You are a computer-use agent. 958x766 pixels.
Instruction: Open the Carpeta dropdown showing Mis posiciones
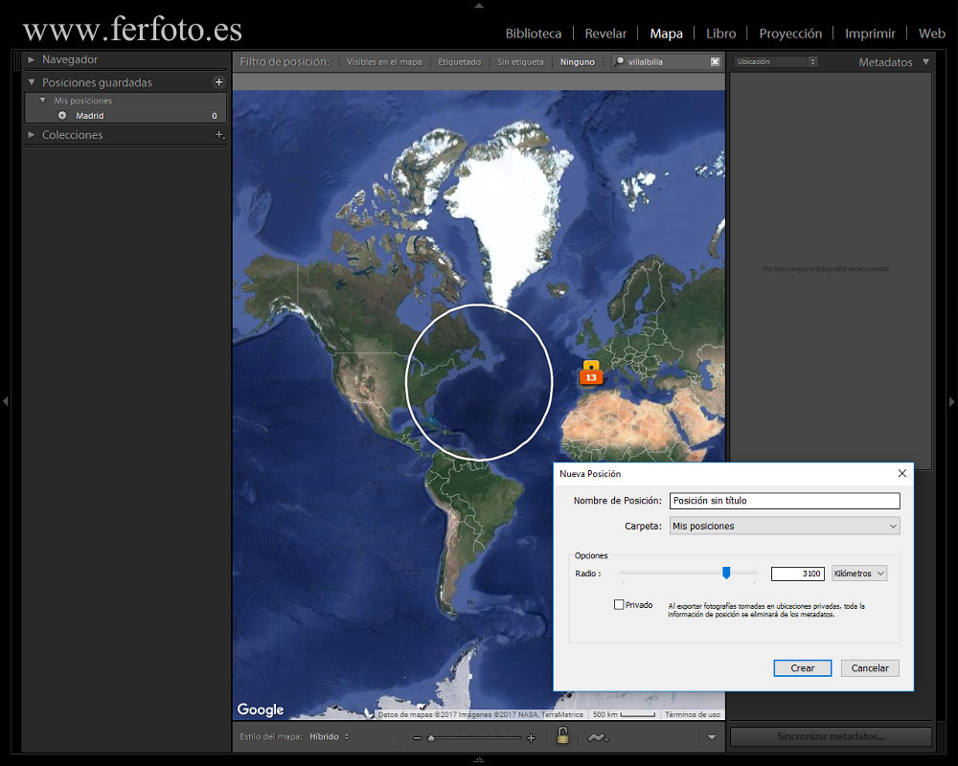coord(784,526)
